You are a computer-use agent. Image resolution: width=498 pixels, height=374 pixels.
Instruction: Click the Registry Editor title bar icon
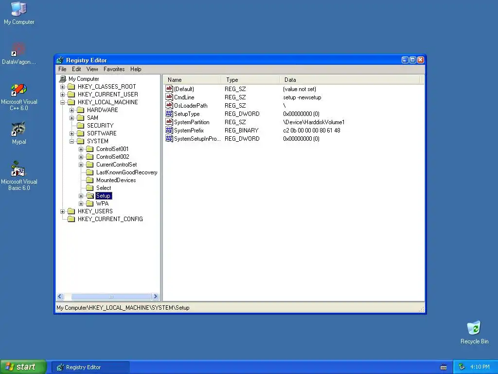pos(60,60)
